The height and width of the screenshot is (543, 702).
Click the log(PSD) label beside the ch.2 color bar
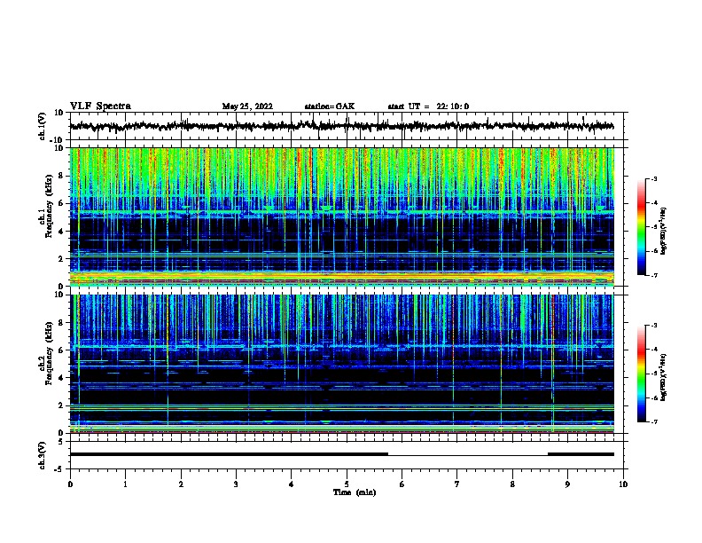click(663, 377)
